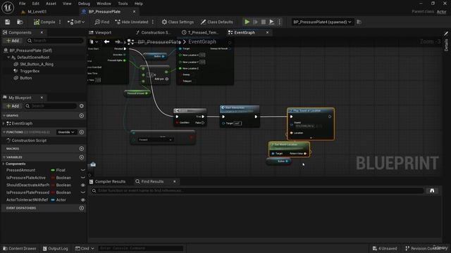Viewport: 451px width, 253px height.
Task: Close the BP_PressurePlate tab
Action: click(134, 12)
